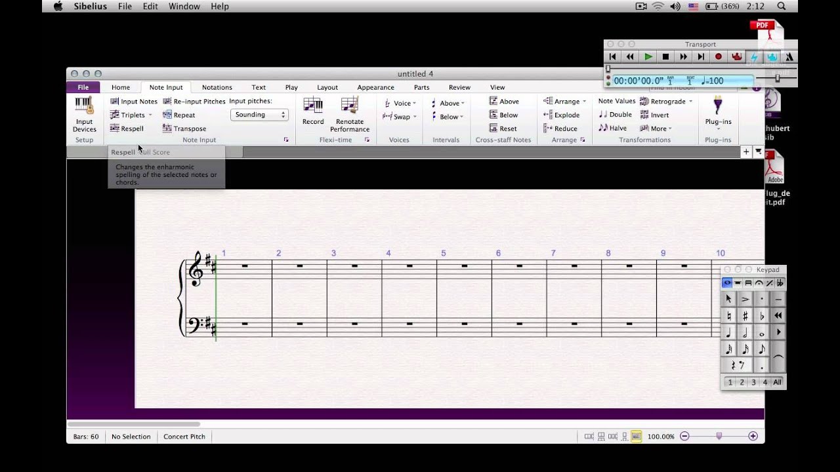Open the More transformations dropdown
The height and width of the screenshot is (472, 840).
pyautogui.click(x=656, y=128)
